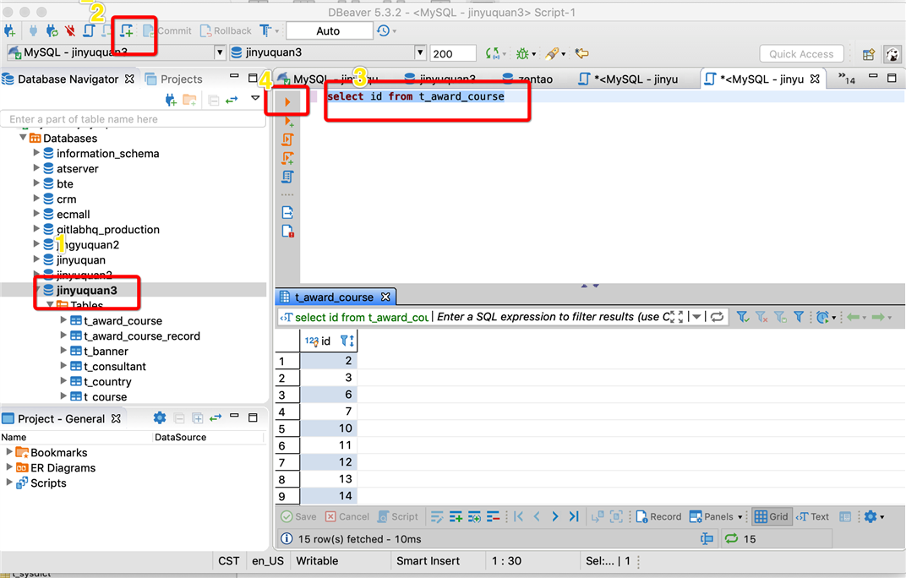
Task: Open the Open Perspective icon at top right
Action: (x=869, y=54)
